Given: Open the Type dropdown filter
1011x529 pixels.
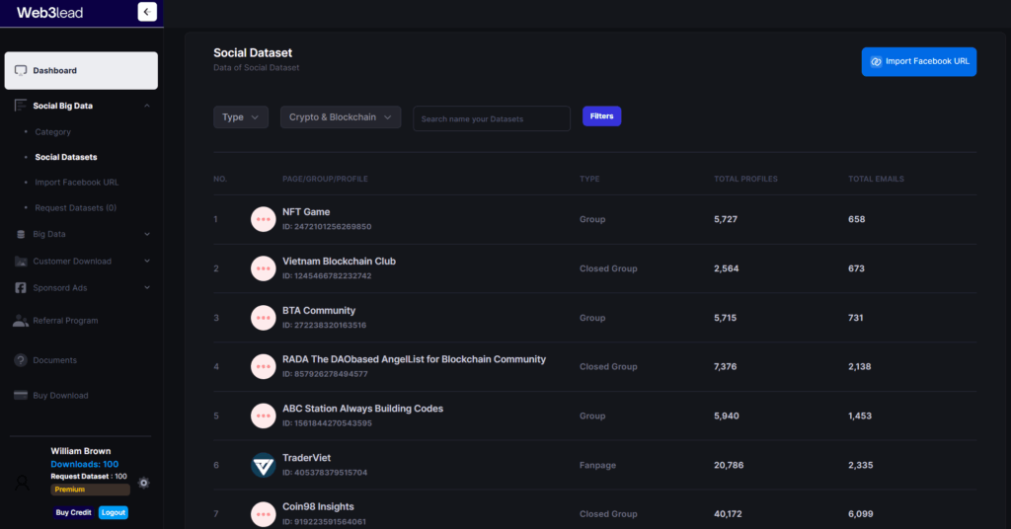Looking at the screenshot, I should [240, 117].
